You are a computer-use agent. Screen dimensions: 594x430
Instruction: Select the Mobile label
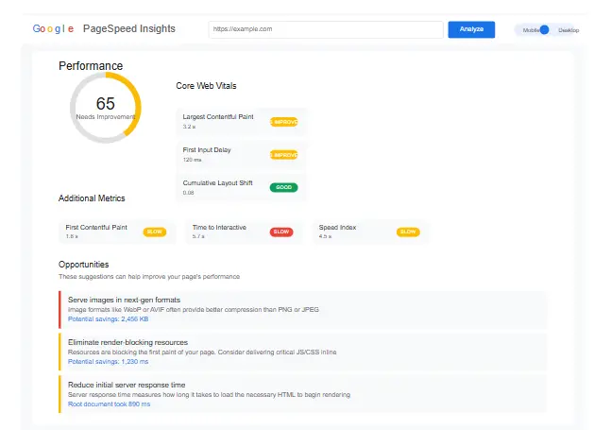(x=531, y=30)
